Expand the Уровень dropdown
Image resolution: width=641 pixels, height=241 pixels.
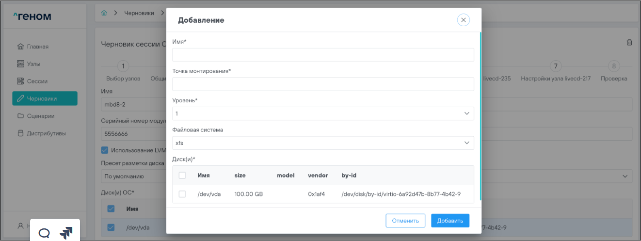coord(323,113)
